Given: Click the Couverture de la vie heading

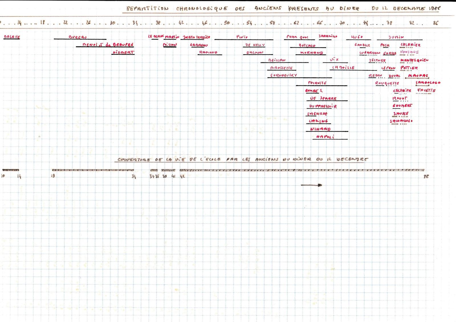Looking at the screenshot, I should [243, 159].
